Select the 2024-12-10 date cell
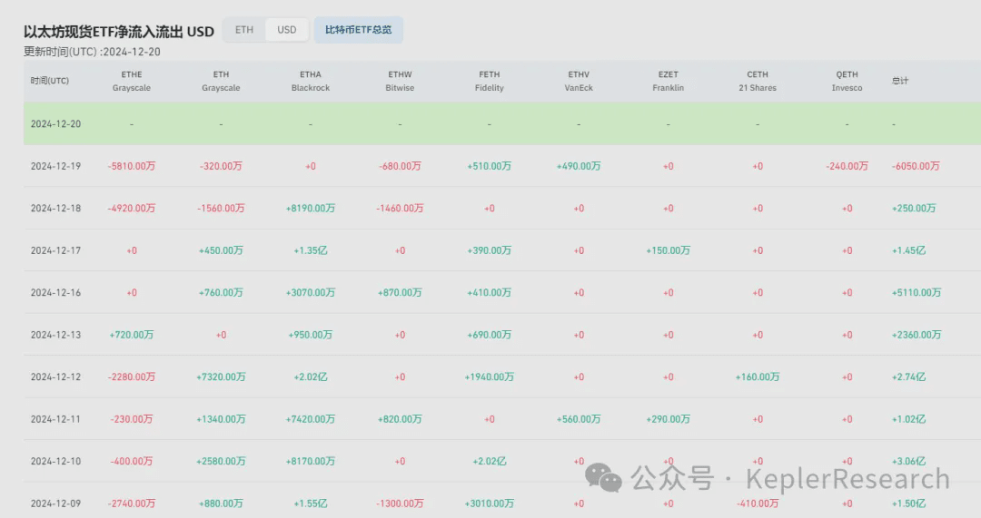 click(x=55, y=461)
